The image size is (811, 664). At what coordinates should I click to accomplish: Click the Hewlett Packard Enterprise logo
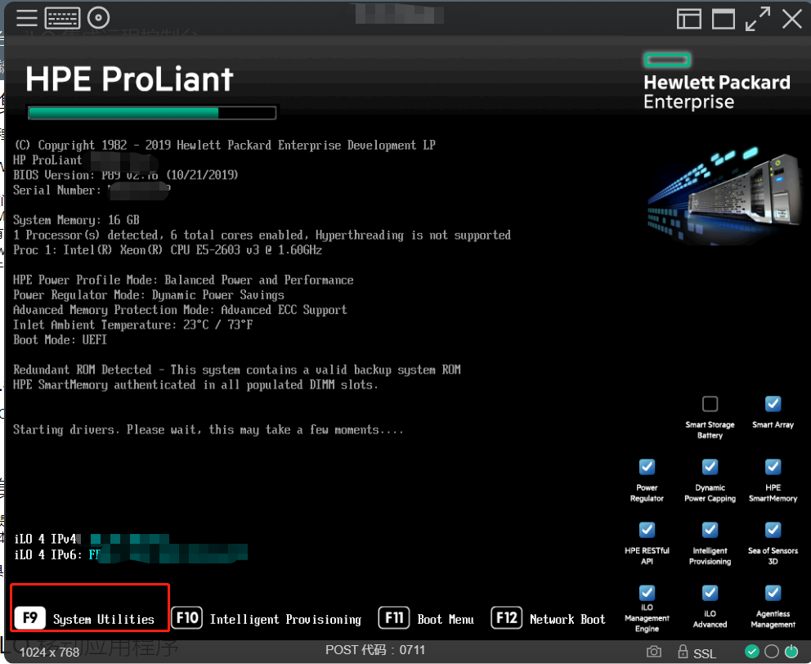point(717,82)
